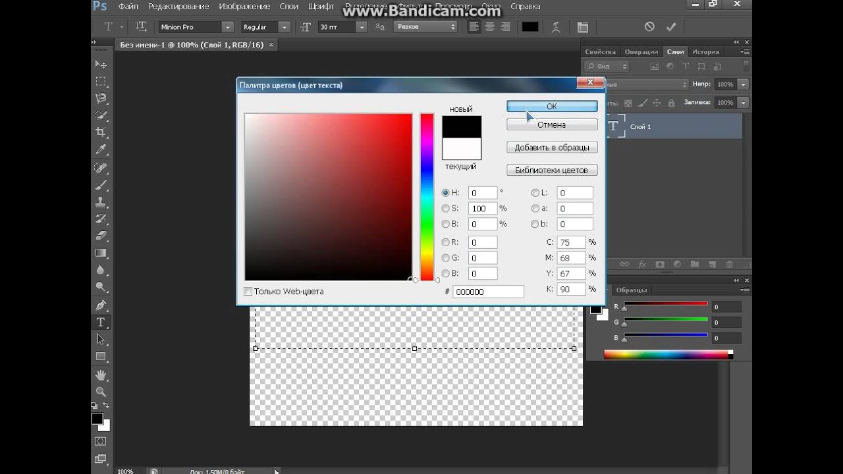Select the Zoom tool
Screen dimensions: 843x474
click(x=101, y=392)
